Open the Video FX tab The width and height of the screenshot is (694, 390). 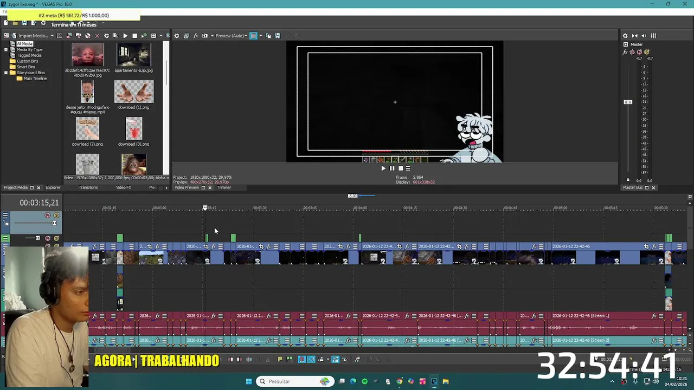pyautogui.click(x=123, y=187)
